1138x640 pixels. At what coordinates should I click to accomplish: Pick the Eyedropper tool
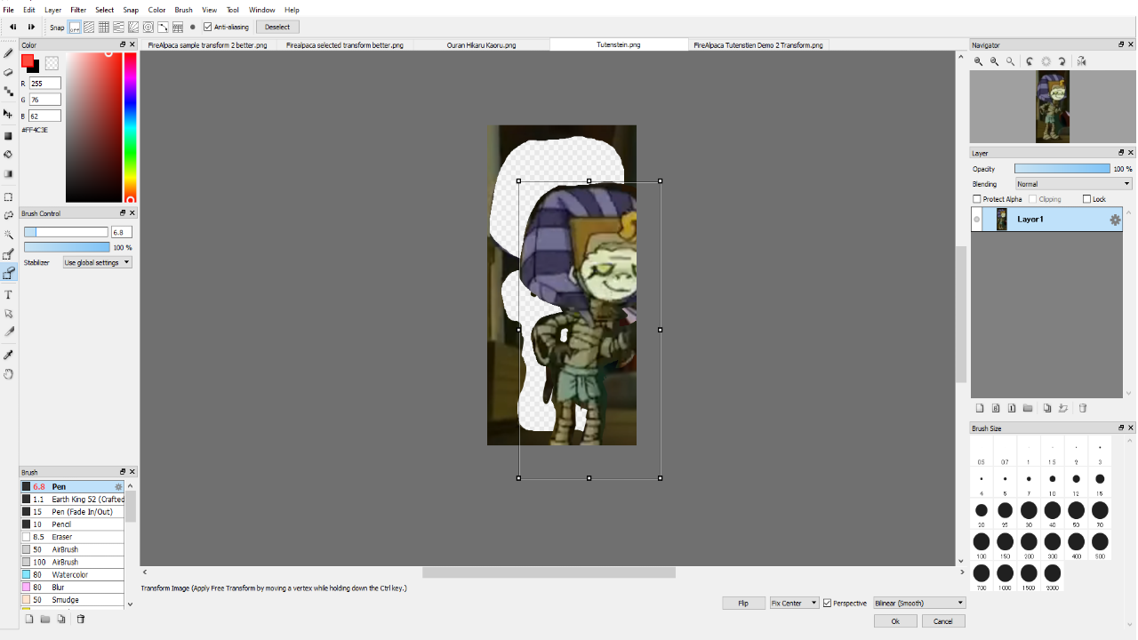[x=9, y=355]
